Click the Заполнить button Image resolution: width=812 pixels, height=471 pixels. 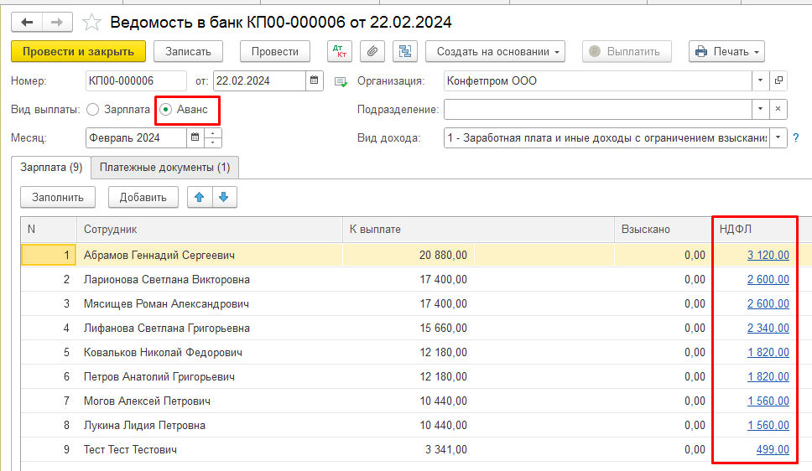click(58, 197)
